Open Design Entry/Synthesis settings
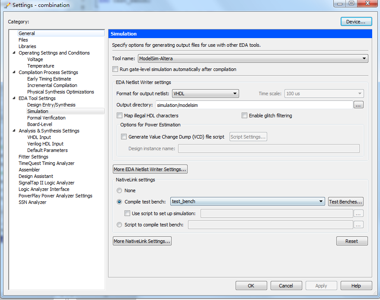The height and width of the screenshot is (300, 380). [51, 105]
